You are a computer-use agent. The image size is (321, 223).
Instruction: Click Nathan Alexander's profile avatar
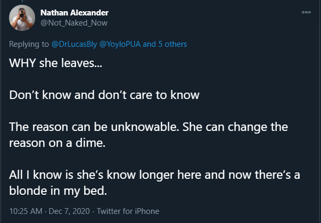click(22, 20)
